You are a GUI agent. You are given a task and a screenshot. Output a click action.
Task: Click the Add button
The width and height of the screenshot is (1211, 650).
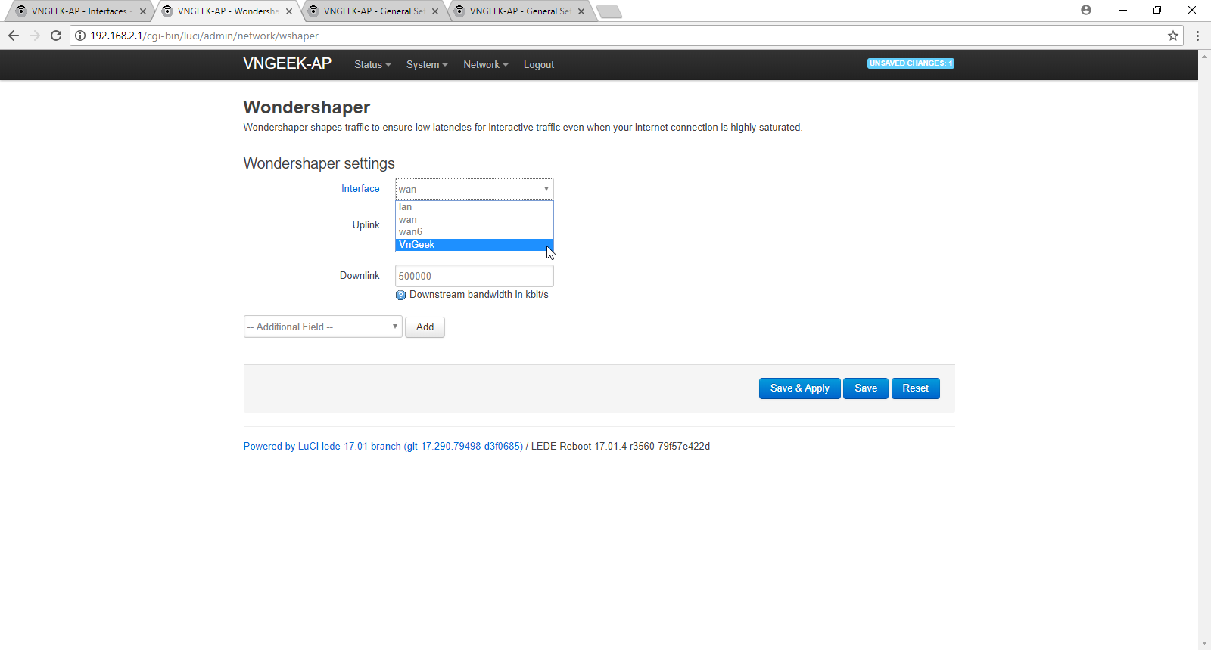425,327
